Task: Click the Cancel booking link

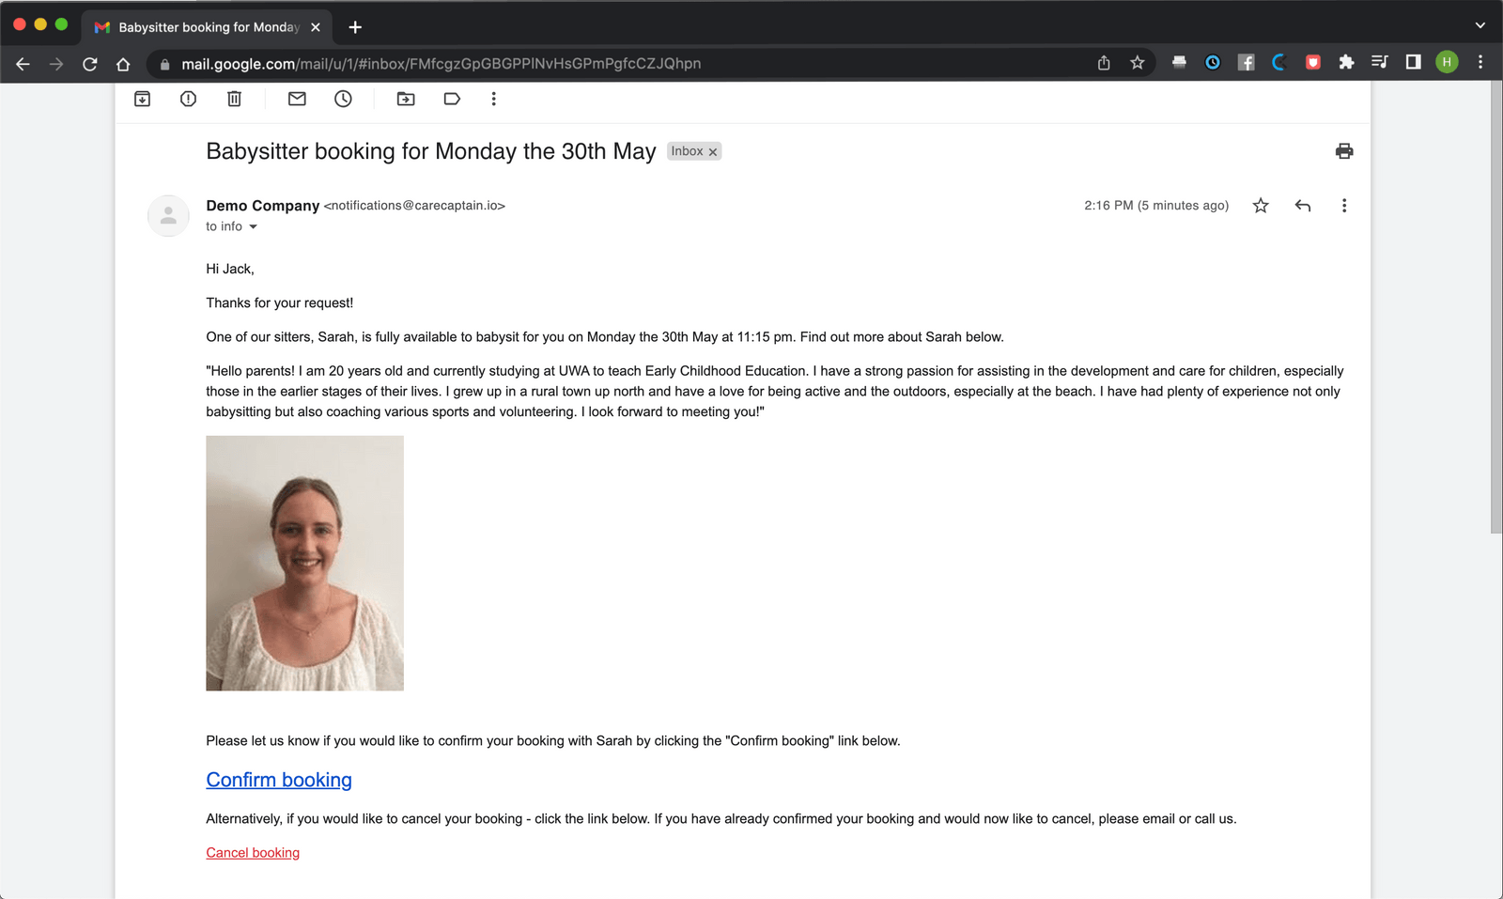Action: pyautogui.click(x=252, y=852)
